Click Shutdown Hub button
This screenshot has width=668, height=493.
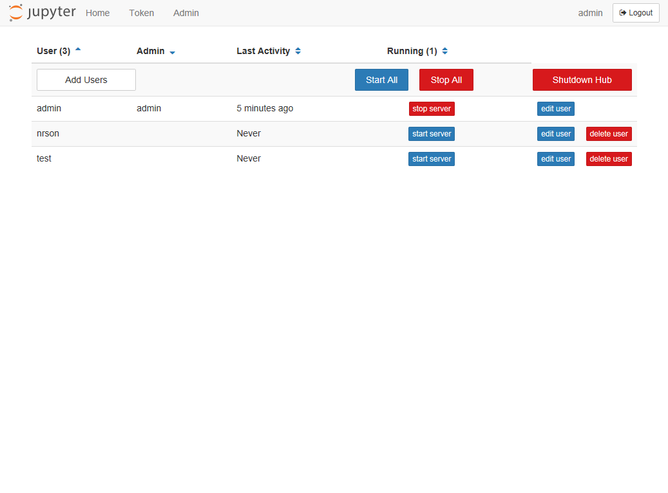point(582,80)
